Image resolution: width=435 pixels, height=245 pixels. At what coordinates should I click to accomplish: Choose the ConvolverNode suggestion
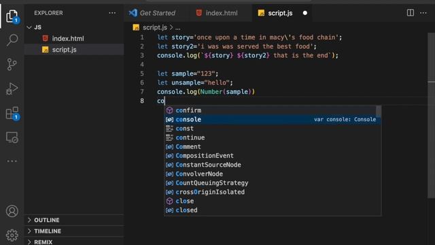273,174
